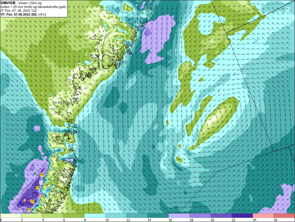Pick the light green 4–6 legend swatch
This screenshot has height=222, width=295.
pyautogui.click(x=53, y=216)
